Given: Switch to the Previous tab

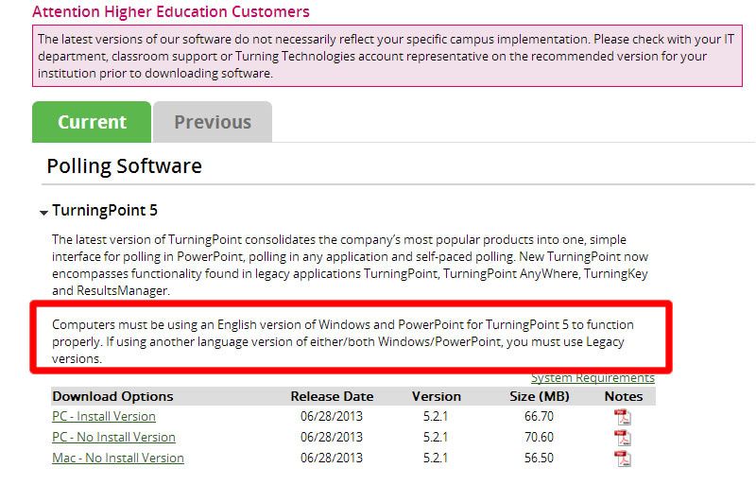Looking at the screenshot, I should click(213, 122).
